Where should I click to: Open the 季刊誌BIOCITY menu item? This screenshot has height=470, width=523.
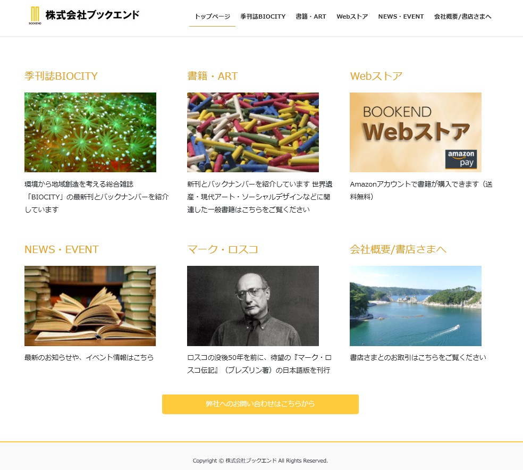[x=263, y=16]
